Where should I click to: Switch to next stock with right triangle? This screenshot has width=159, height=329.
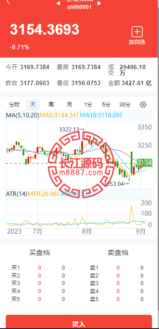click(x=99, y=4)
